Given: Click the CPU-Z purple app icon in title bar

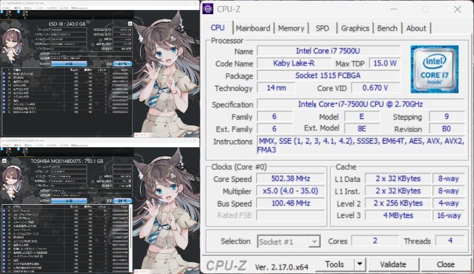Looking at the screenshot, I should (208, 9).
